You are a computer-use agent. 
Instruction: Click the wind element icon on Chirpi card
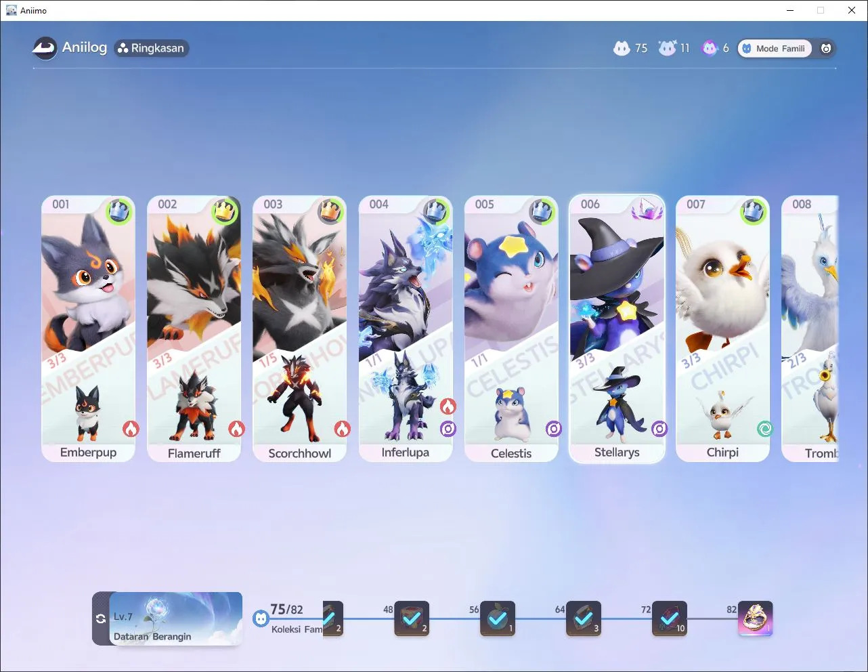coord(765,429)
